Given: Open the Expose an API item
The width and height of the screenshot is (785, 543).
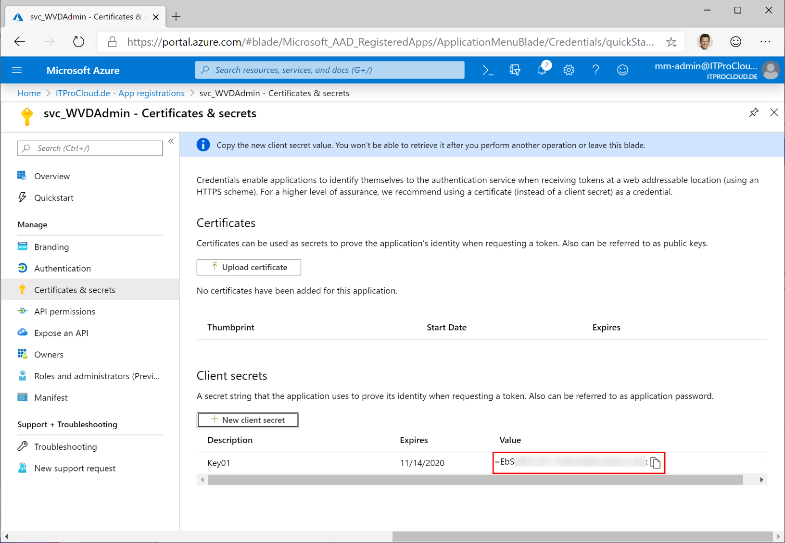Looking at the screenshot, I should tap(61, 333).
